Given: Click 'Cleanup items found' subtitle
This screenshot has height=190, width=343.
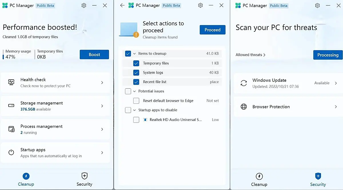Looking at the screenshot, I should 160,37.
